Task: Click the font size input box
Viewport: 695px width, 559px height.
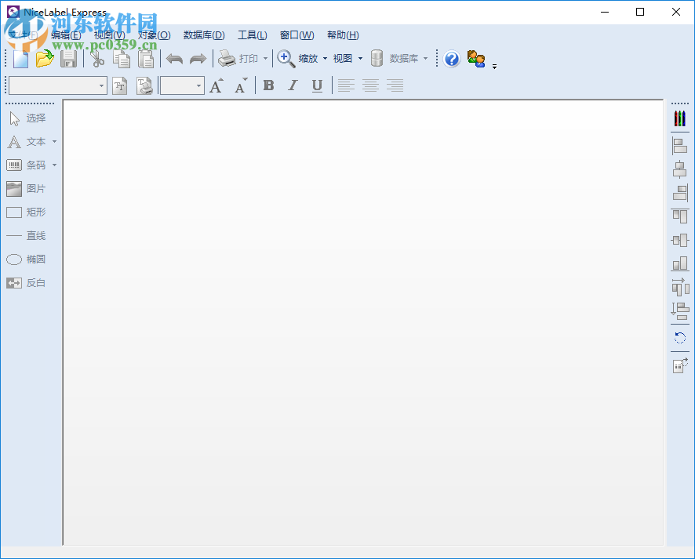Action: point(179,85)
